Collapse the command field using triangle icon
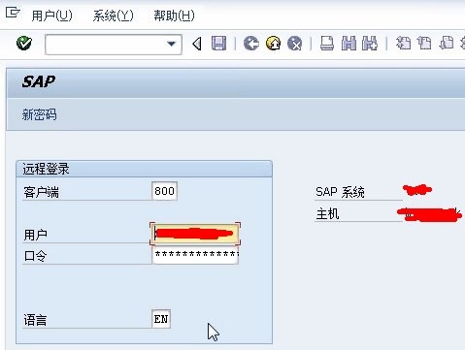The image size is (465, 350). click(197, 44)
